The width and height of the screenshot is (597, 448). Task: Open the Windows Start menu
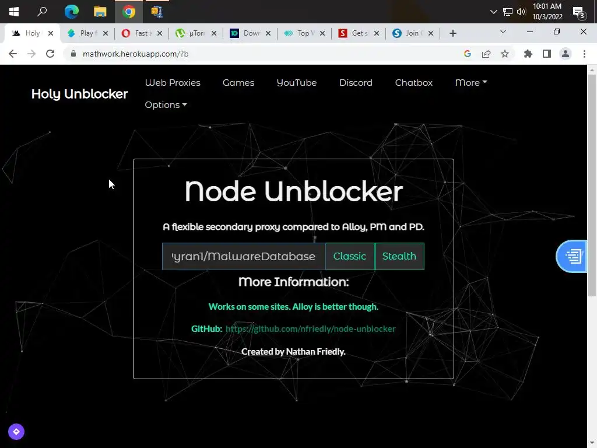[x=14, y=12]
